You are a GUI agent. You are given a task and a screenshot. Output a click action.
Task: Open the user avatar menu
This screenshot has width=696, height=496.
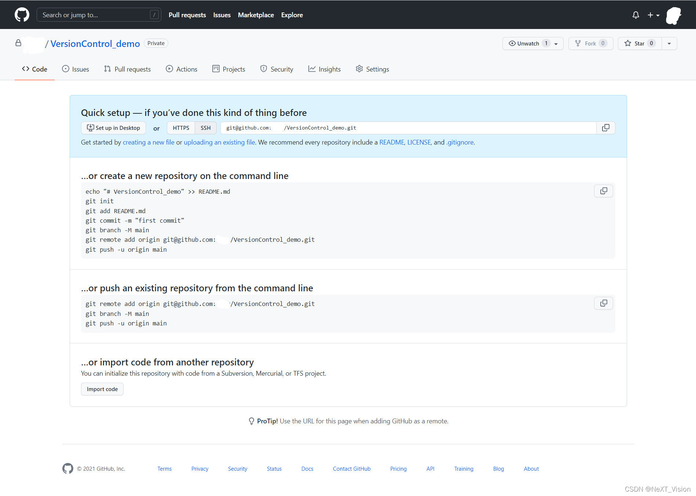pos(674,15)
